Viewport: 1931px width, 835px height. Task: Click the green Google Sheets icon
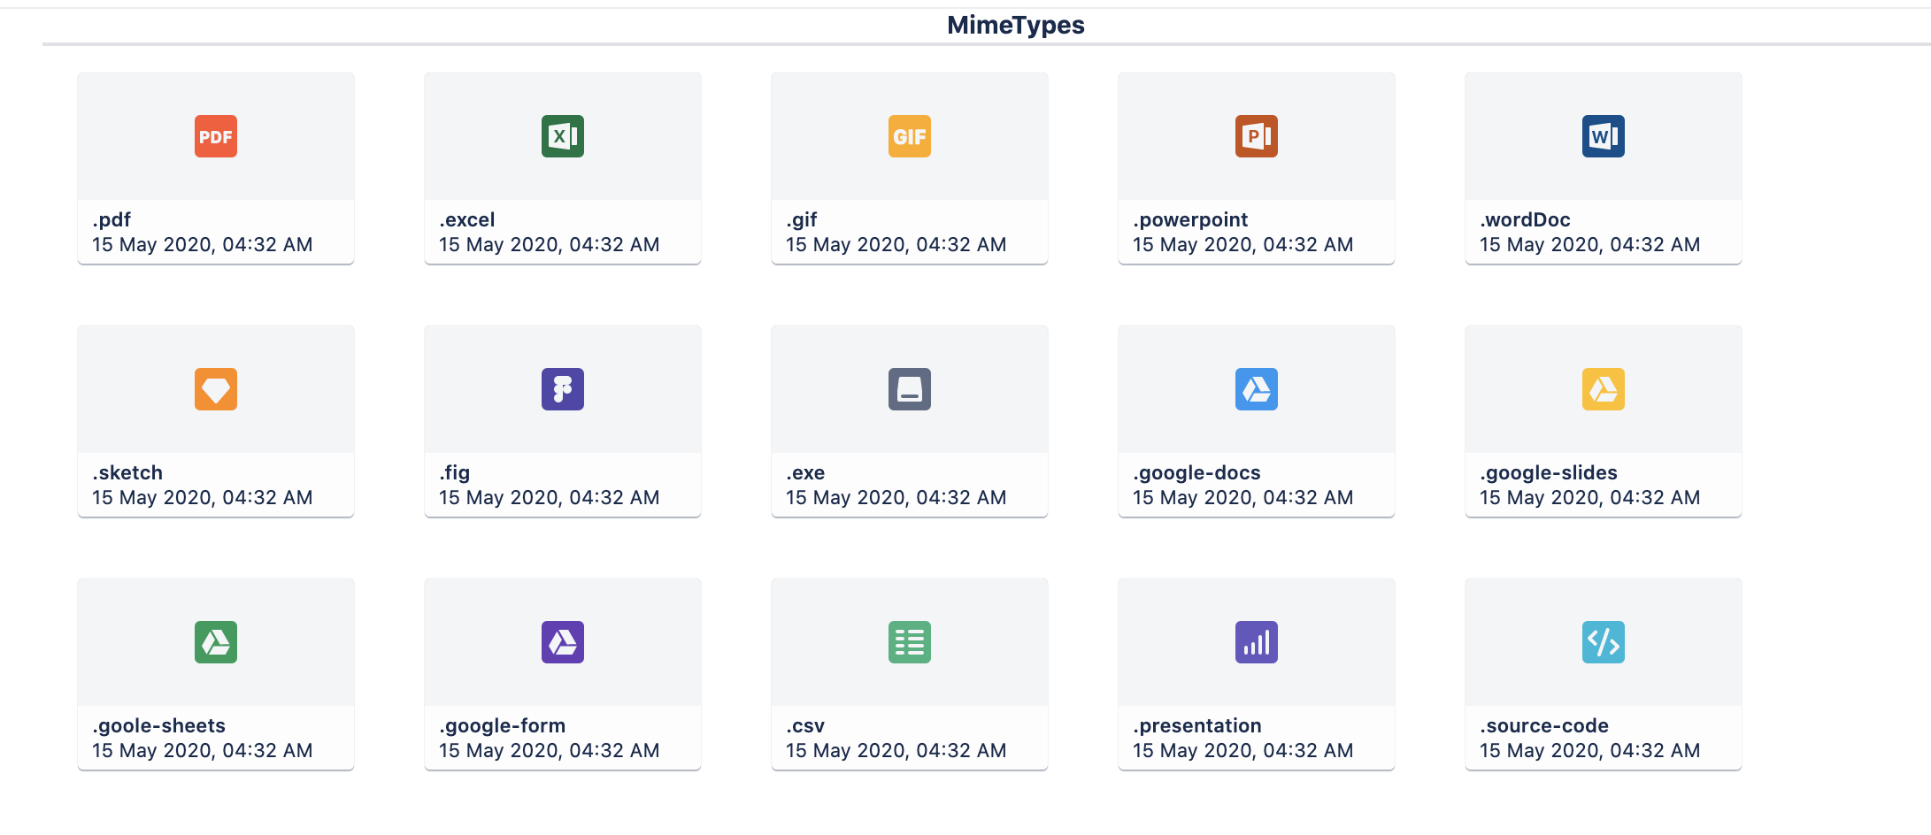216,642
